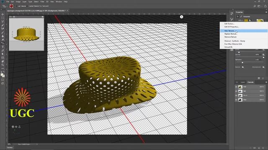This screenshot has width=268, height=150.
Task: Toggle Quick Mask mode icon
Action: (x=3, y=80)
